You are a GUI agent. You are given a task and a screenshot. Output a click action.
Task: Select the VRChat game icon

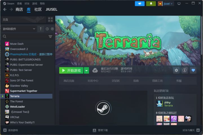click(x=7, y=117)
